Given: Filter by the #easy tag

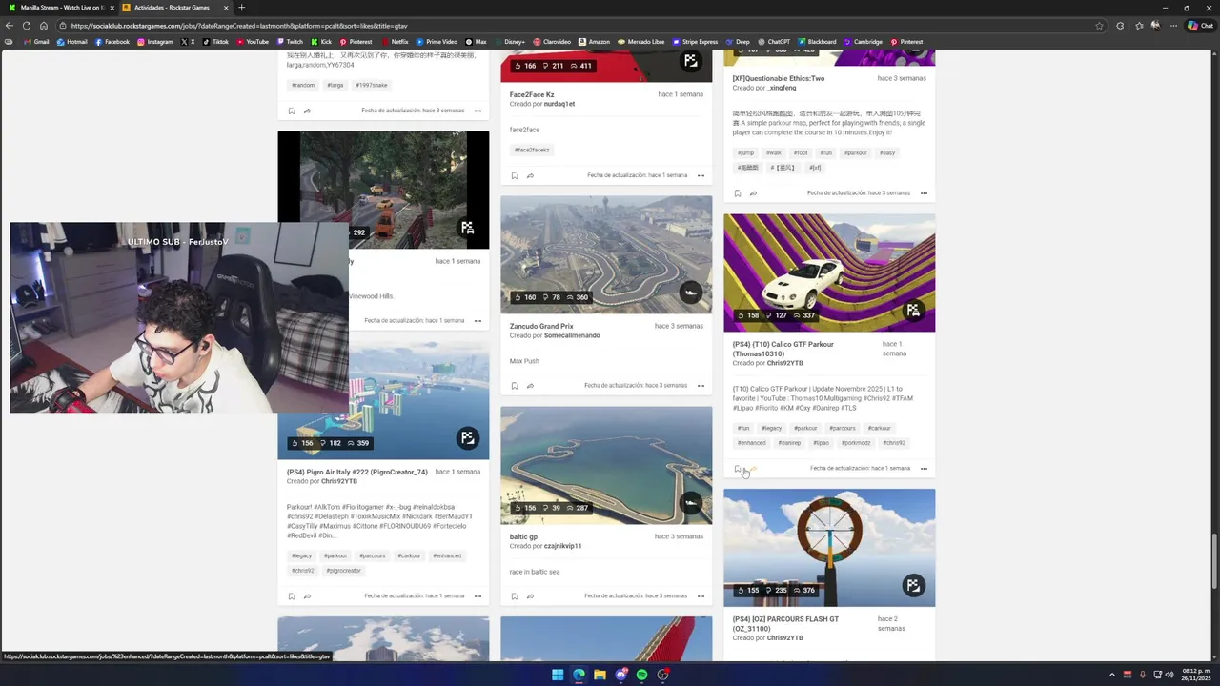Looking at the screenshot, I should point(887,152).
